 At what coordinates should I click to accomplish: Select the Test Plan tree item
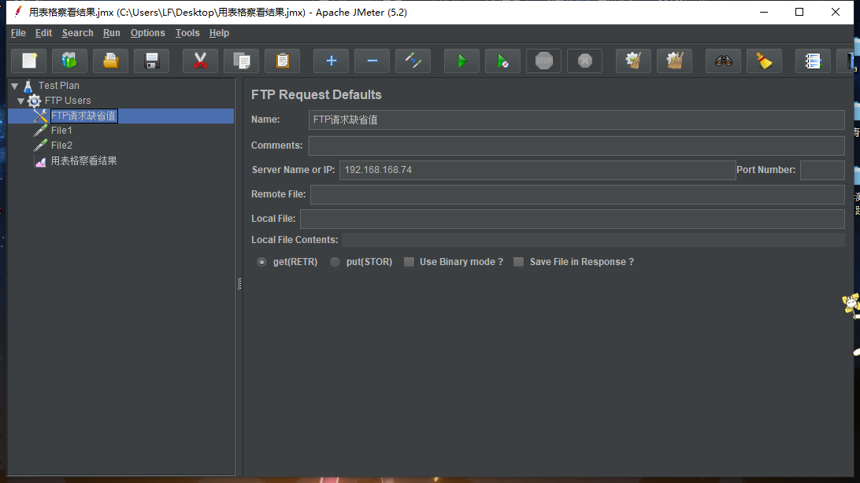pyautogui.click(x=58, y=86)
